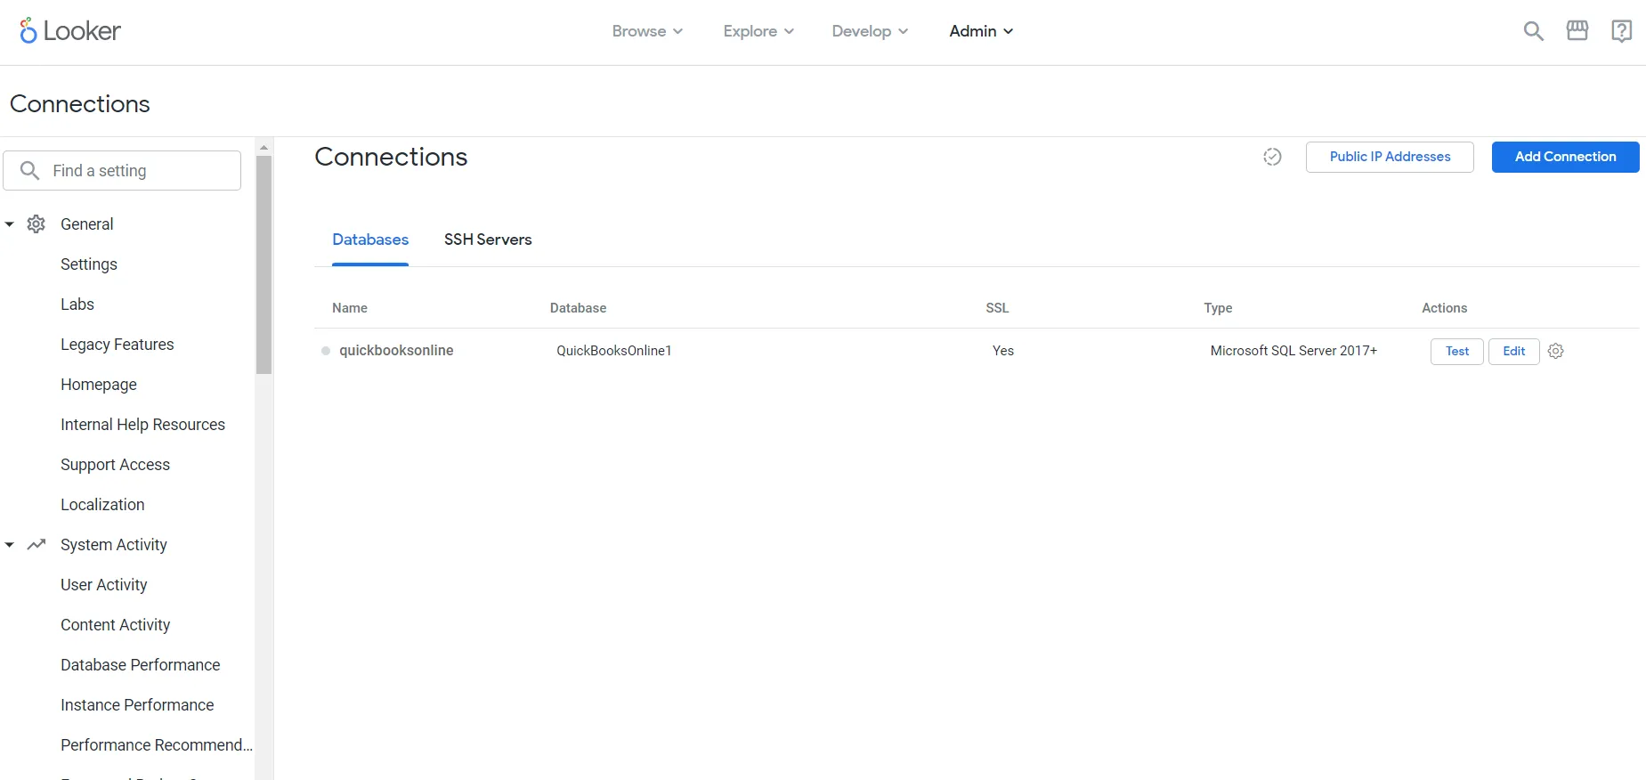Open gear menu for quickbooksonline connection
Screen dimensions: 1646x780
[x=1555, y=351]
